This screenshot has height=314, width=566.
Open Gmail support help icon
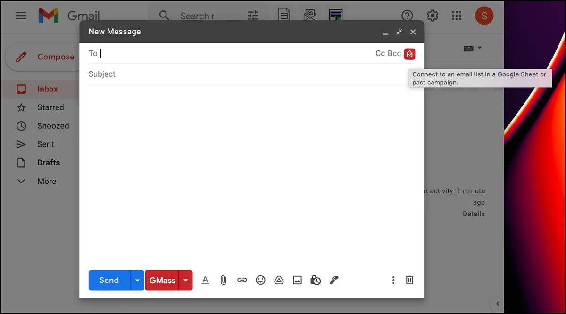click(x=407, y=16)
